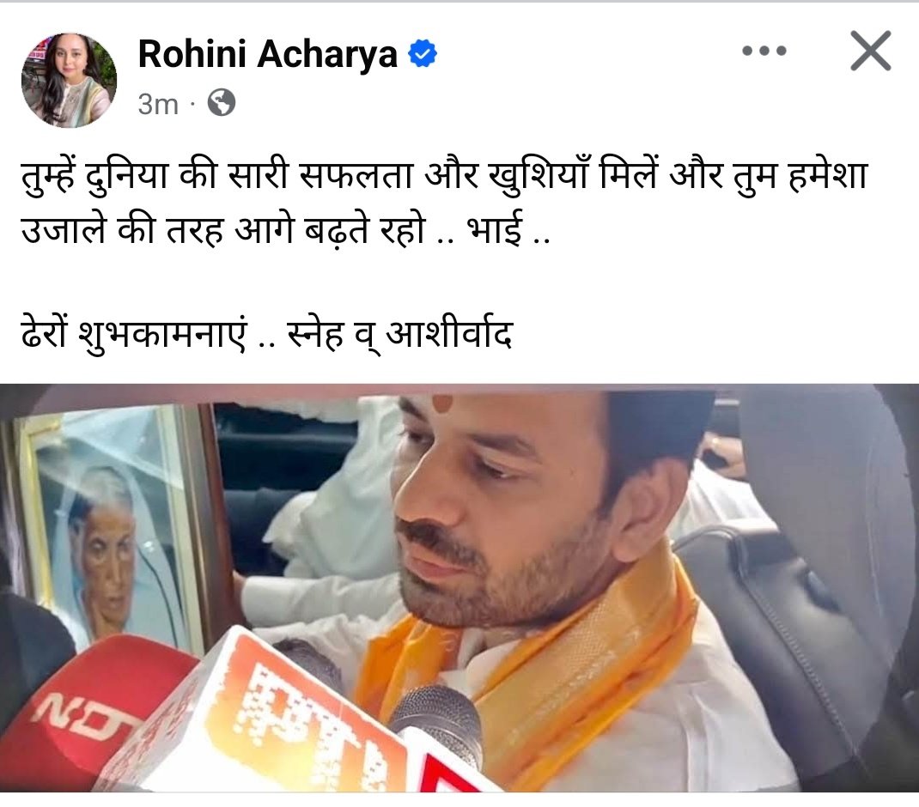The image size is (919, 807).
Task: Open the three-dot post options menu
Action: point(764,51)
